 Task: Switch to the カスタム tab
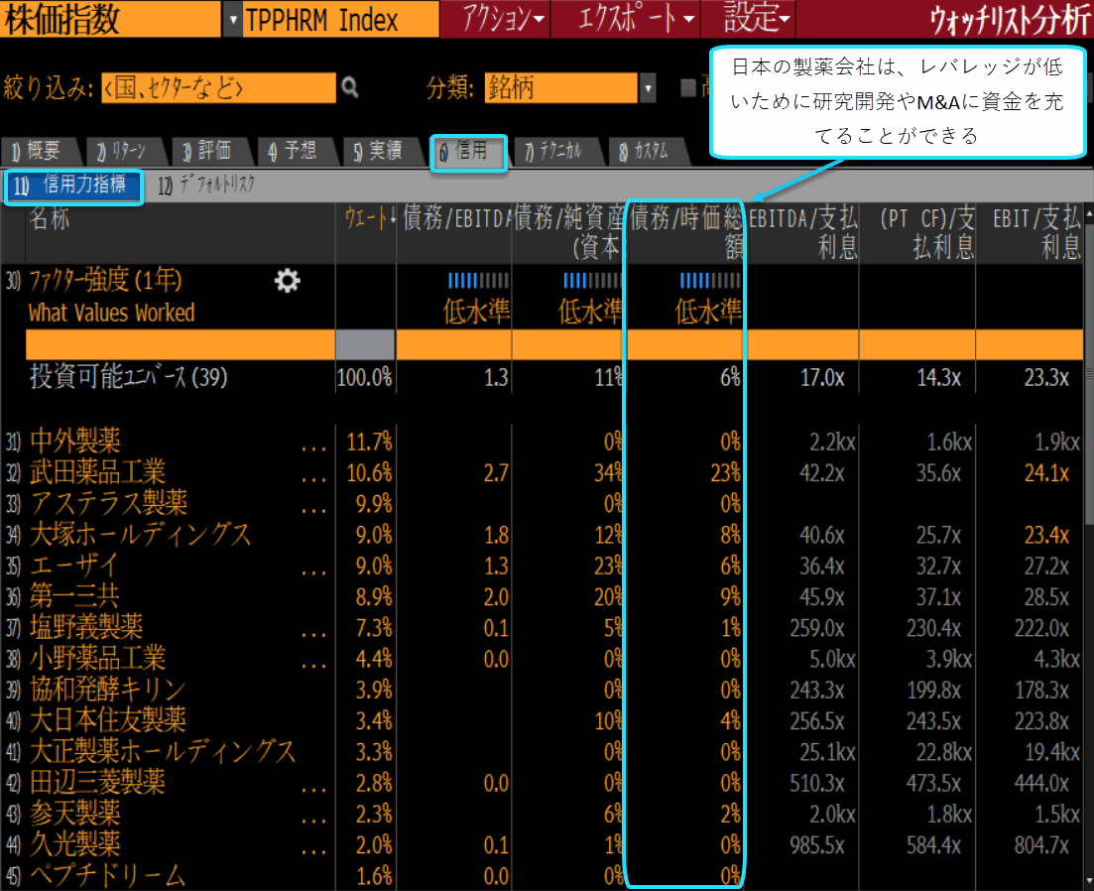click(x=647, y=151)
